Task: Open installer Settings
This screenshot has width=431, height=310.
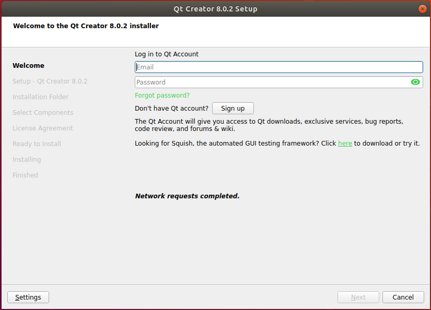Action: coord(28,297)
